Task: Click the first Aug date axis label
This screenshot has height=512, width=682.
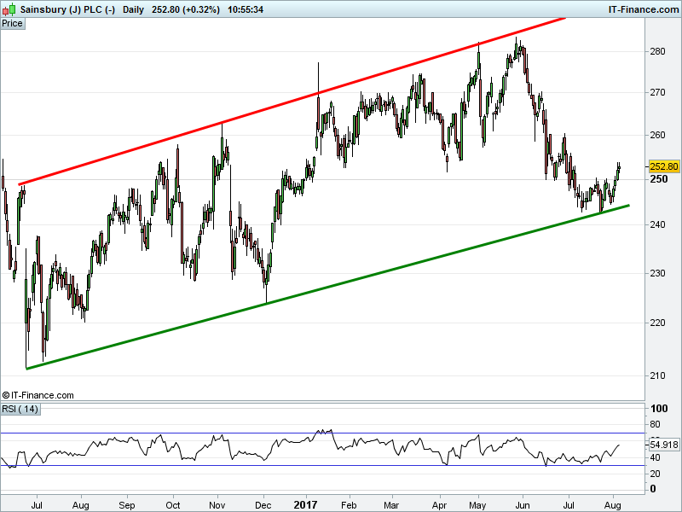Action: click(81, 505)
